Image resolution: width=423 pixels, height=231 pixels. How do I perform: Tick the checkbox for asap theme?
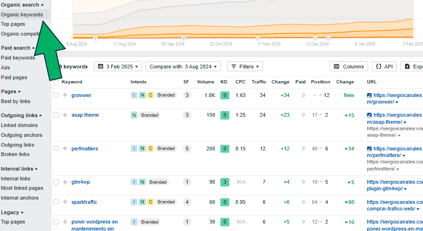[x=56, y=115]
